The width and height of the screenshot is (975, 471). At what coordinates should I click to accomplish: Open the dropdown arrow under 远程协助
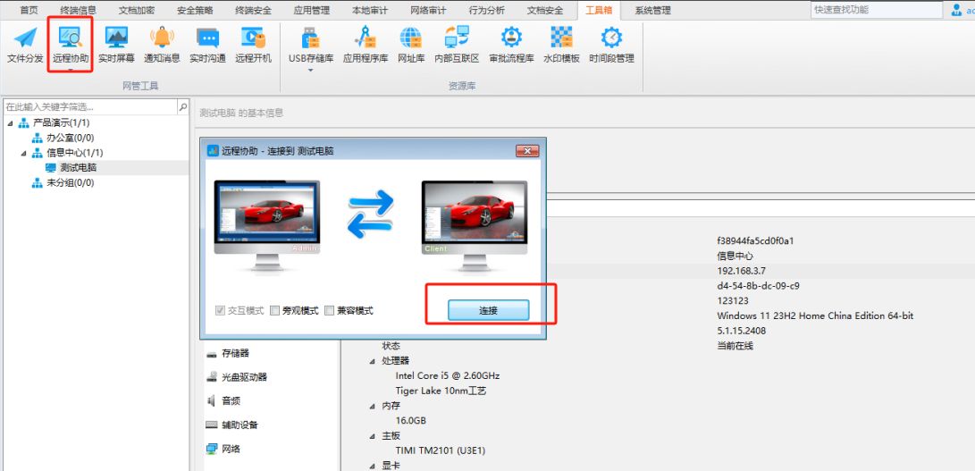pos(71,70)
